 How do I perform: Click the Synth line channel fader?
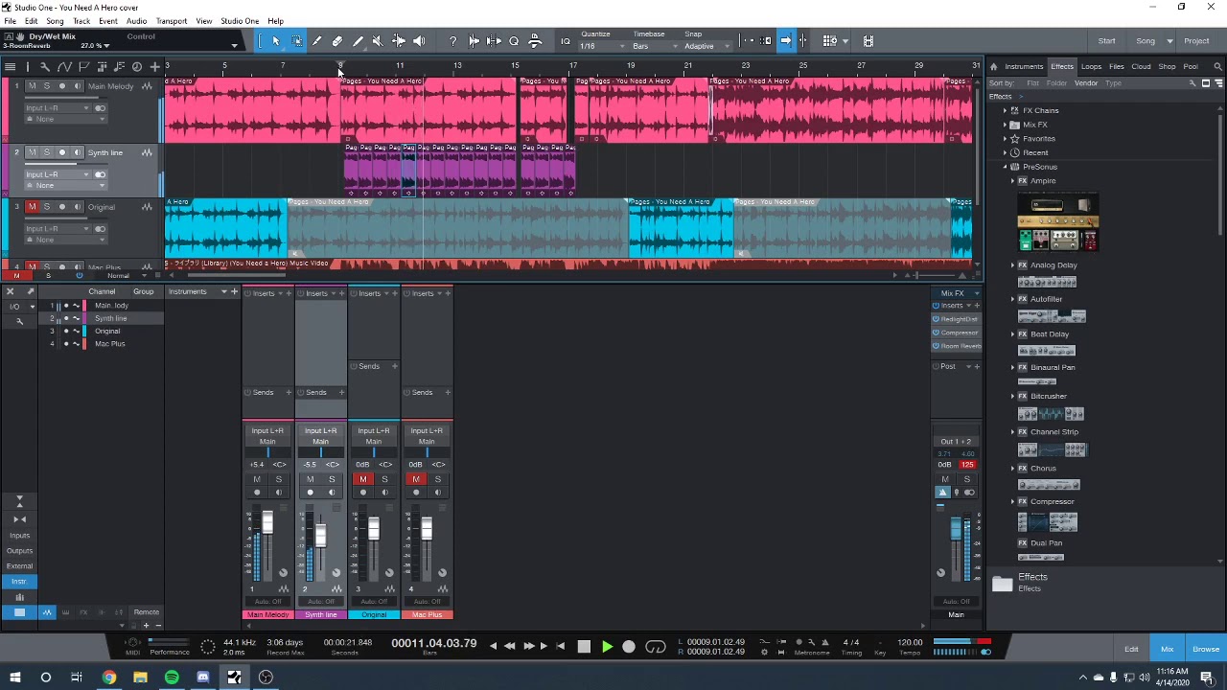(x=320, y=536)
